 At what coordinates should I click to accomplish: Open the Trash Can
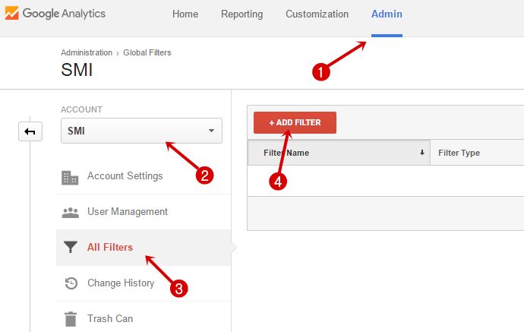(x=110, y=318)
